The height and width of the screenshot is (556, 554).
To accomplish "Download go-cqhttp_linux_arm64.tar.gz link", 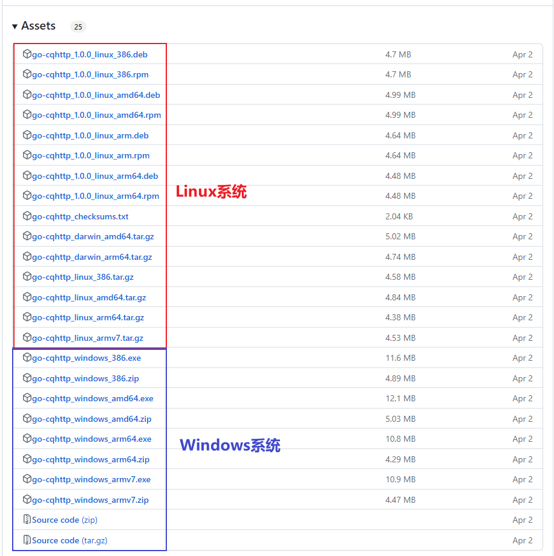I will [88, 317].
